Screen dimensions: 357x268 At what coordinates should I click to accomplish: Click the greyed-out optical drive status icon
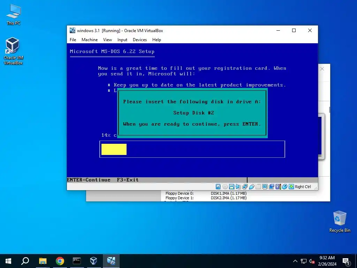click(x=225, y=187)
